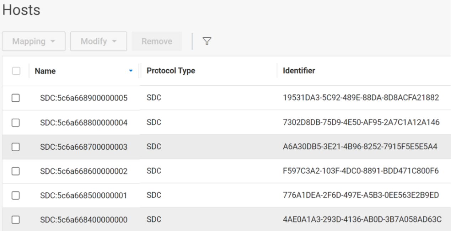This screenshot has width=451, height=231.
Task: Click identifier A6A30DB5-3E21-4B96-8252-7915F5E5E5A4
Action: (x=360, y=146)
